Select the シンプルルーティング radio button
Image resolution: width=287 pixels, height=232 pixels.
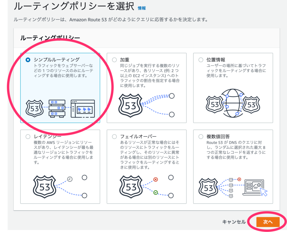coord(28,60)
